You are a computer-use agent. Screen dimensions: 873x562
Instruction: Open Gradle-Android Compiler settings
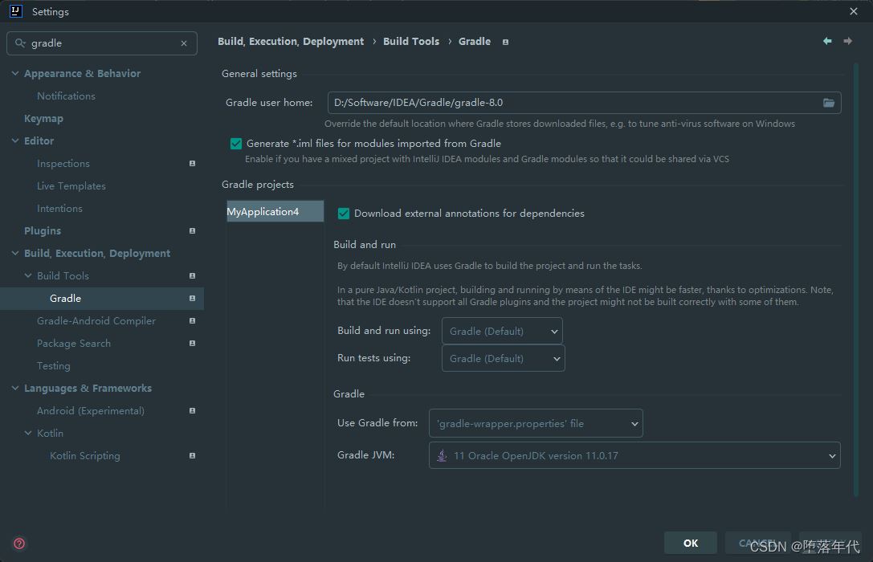click(x=96, y=321)
